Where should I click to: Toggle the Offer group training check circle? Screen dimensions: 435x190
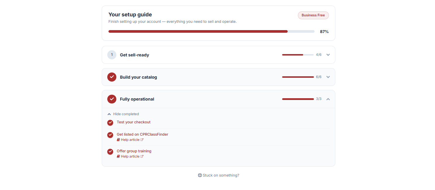tap(110, 152)
